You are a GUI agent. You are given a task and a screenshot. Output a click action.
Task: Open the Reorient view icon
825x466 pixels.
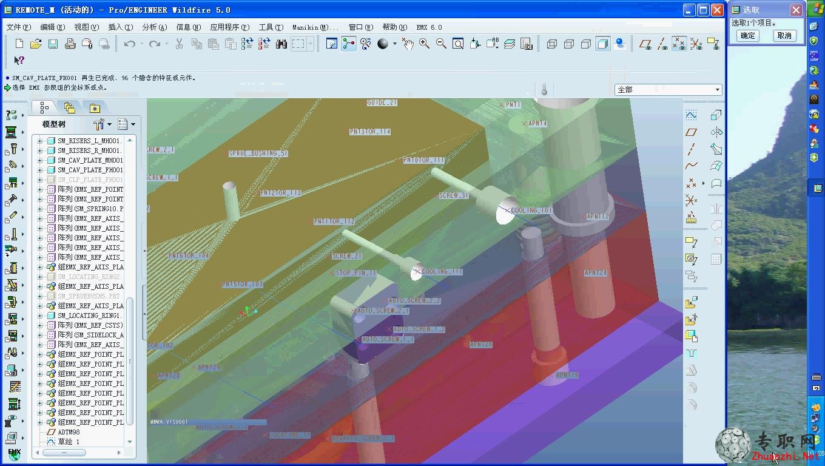click(x=475, y=44)
